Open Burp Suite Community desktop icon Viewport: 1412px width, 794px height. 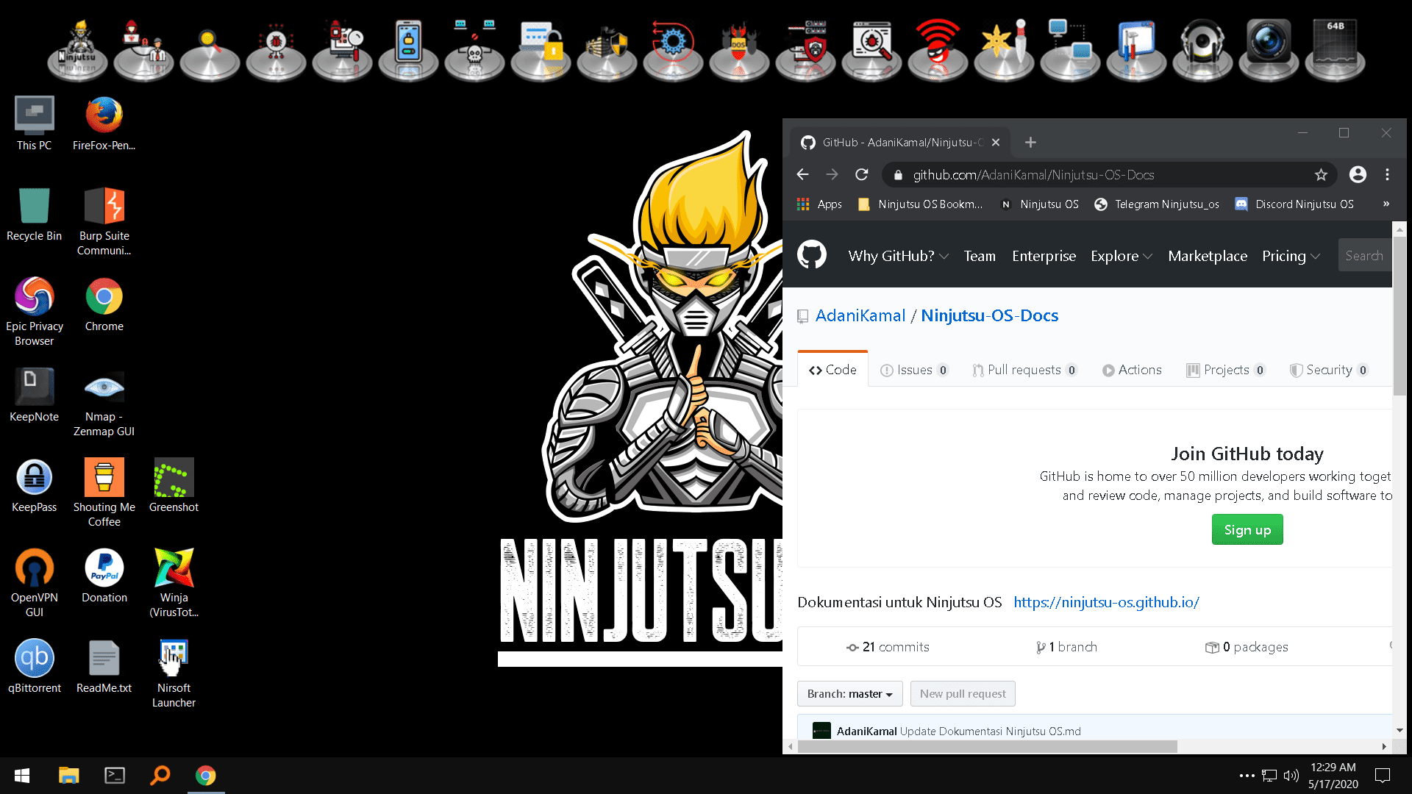coord(104,221)
